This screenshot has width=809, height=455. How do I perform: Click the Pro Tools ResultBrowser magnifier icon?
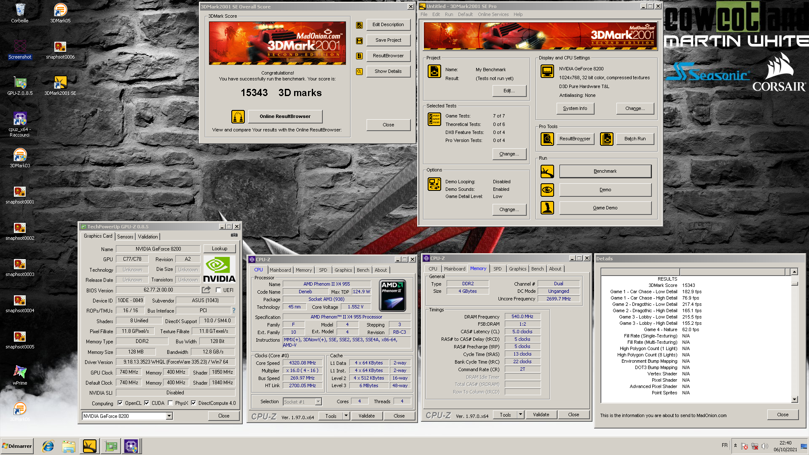[x=547, y=139]
